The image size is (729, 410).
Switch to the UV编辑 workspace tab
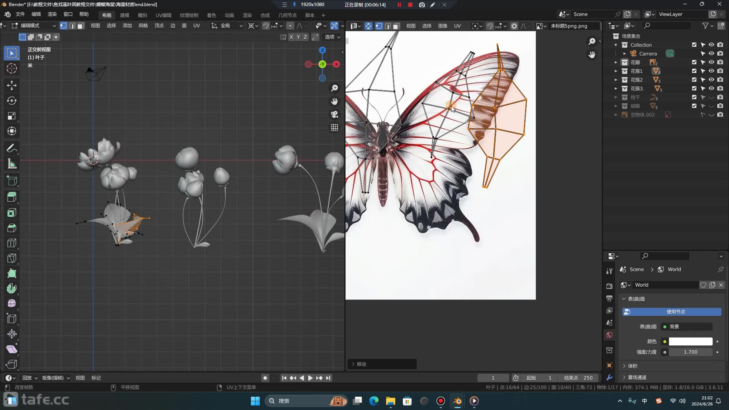point(163,15)
